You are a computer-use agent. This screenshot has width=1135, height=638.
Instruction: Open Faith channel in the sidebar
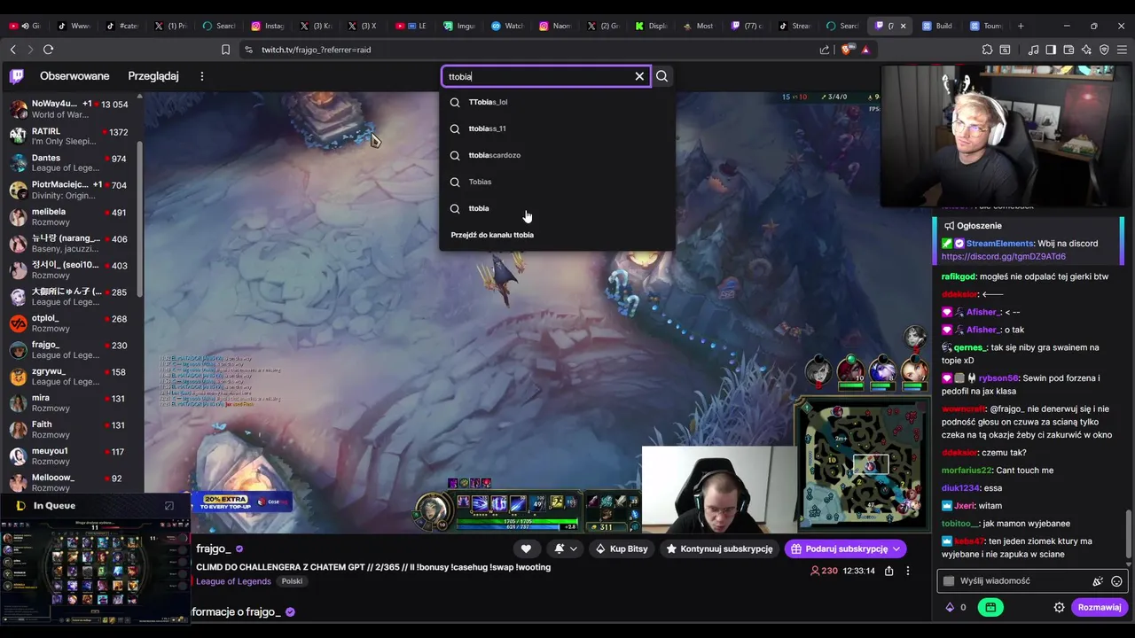(x=69, y=429)
